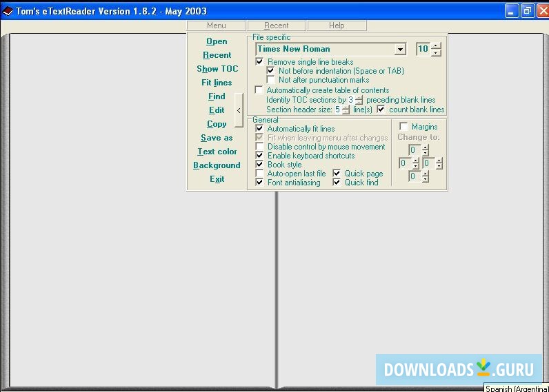Image resolution: width=549 pixels, height=392 pixels.
Task: Toggle Not before indentation checkbox
Action: (x=270, y=71)
